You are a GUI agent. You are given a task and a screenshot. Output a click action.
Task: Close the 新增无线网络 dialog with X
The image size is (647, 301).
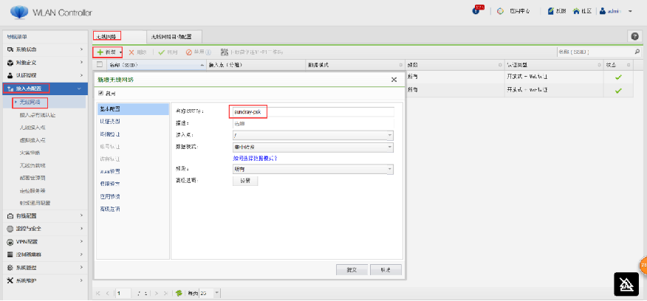point(394,79)
